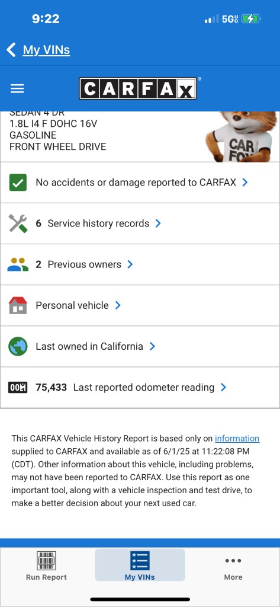Expand Last owned in California chevron
This screenshot has height=607, width=280.
pos(152,346)
